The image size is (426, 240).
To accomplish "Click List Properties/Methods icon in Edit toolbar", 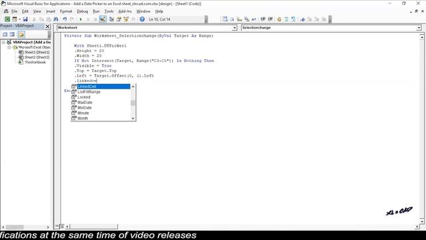I will [x=225, y=19].
